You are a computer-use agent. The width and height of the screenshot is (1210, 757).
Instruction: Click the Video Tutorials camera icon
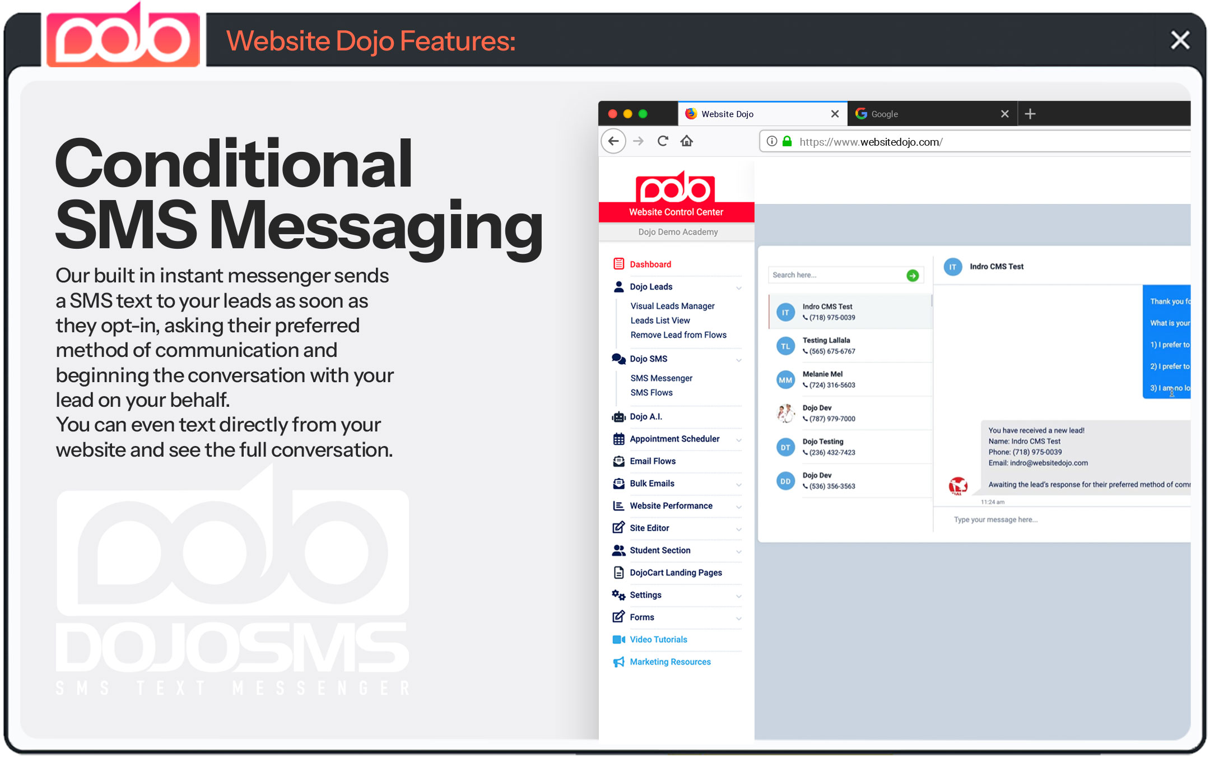tap(618, 639)
